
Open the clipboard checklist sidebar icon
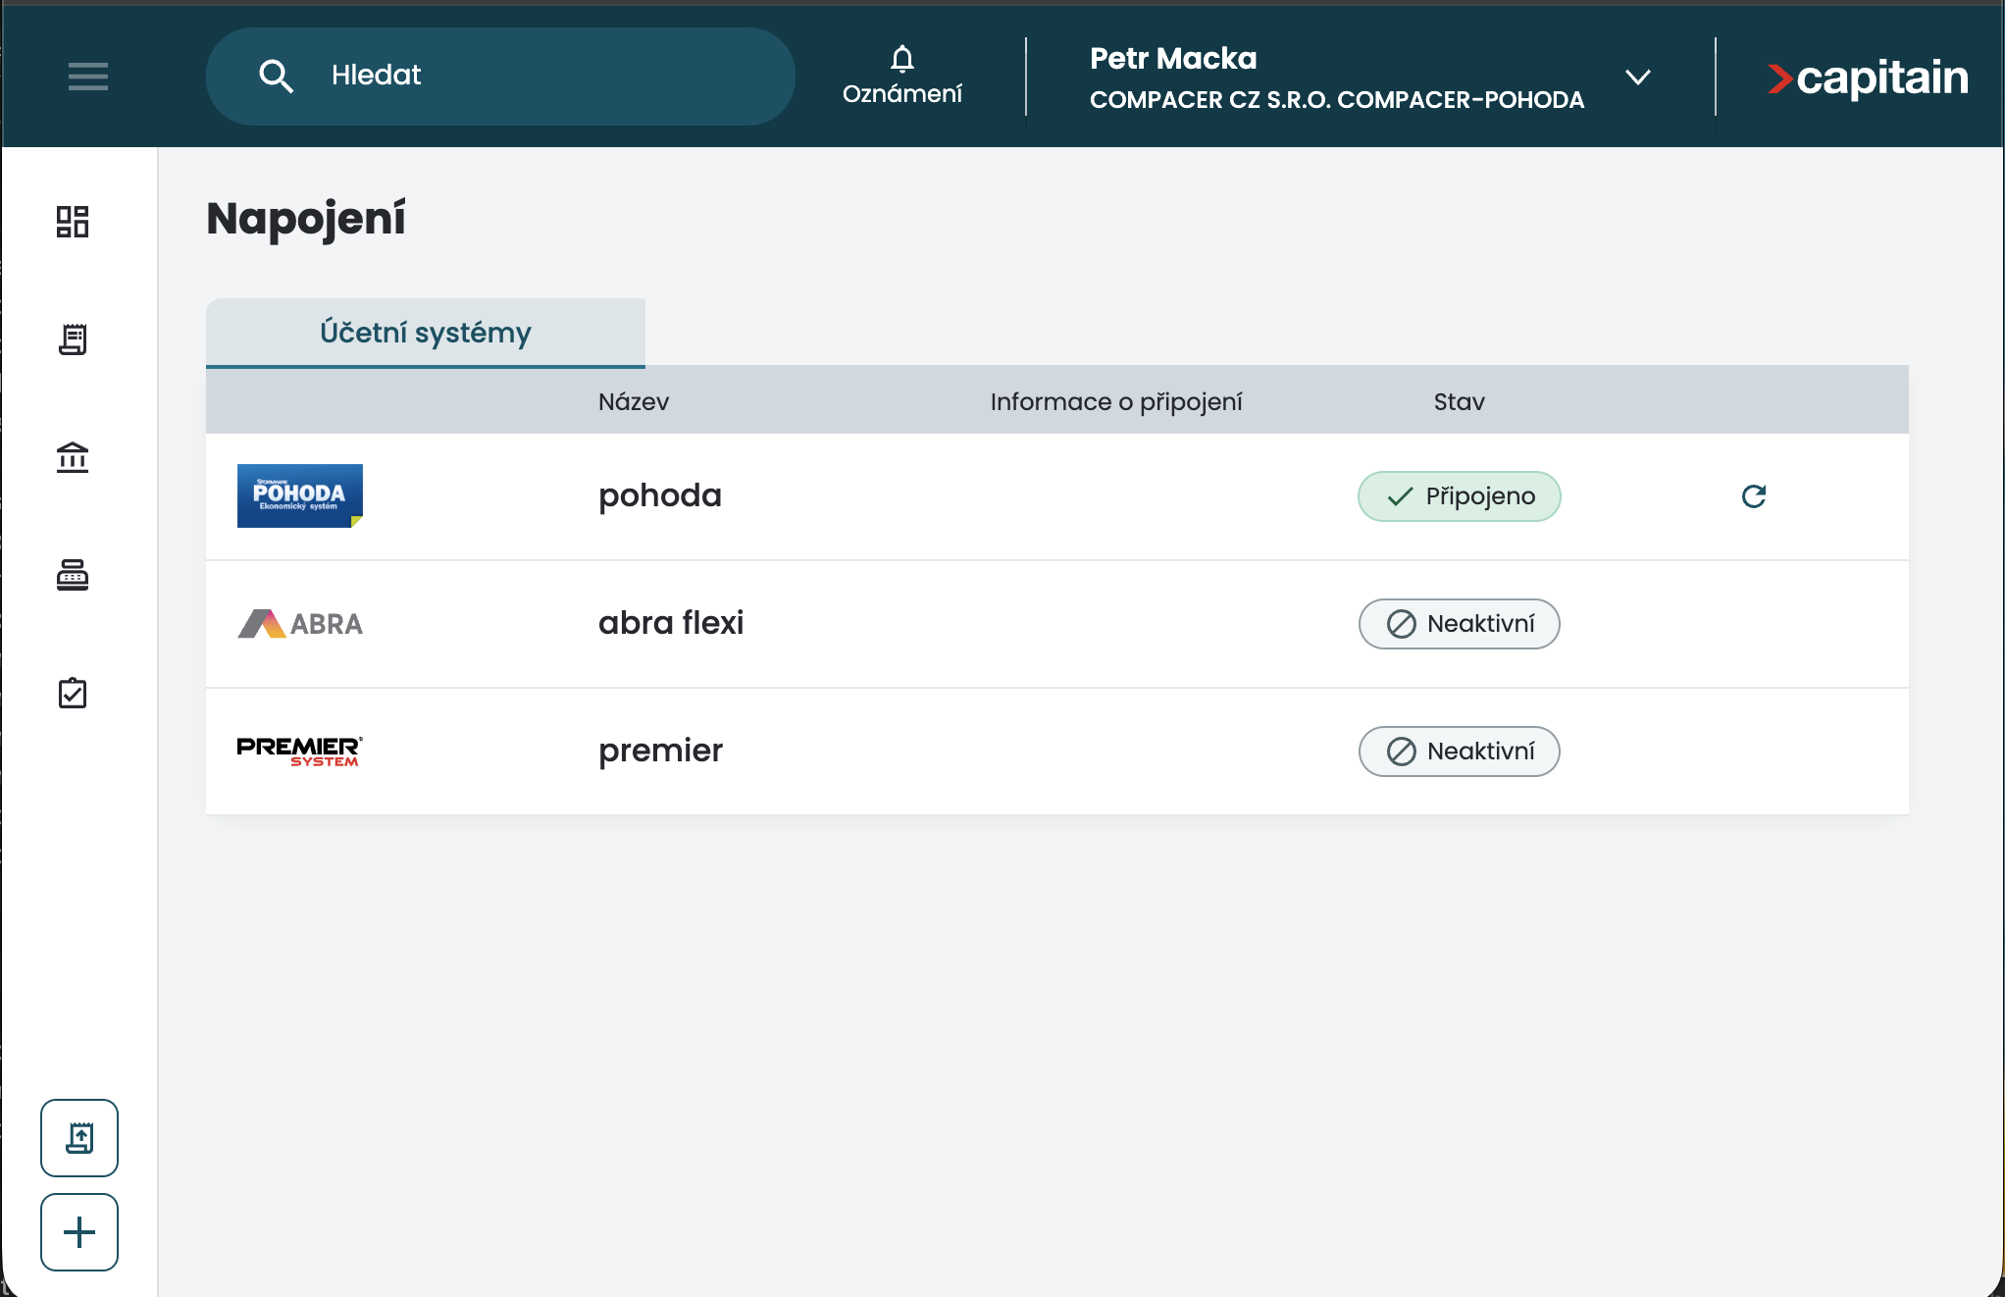point(73,693)
